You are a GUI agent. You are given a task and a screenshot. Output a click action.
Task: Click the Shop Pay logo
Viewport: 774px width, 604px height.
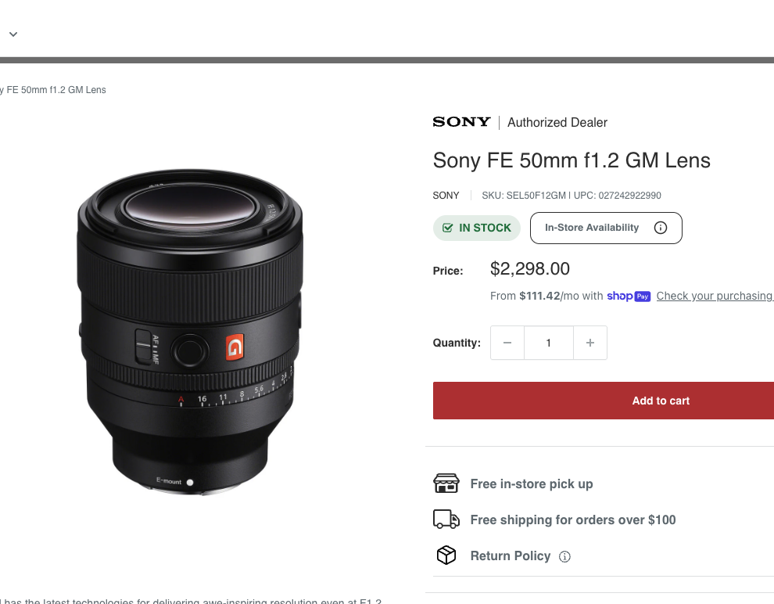(x=629, y=296)
